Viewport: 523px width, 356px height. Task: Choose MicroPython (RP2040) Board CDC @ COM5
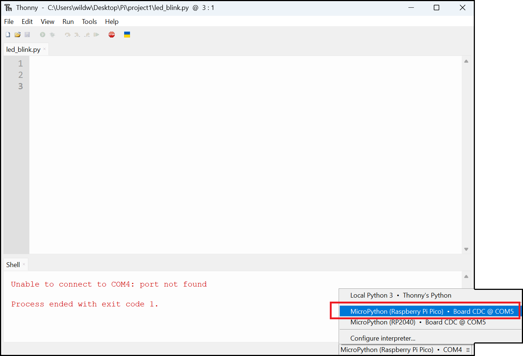coord(430,322)
